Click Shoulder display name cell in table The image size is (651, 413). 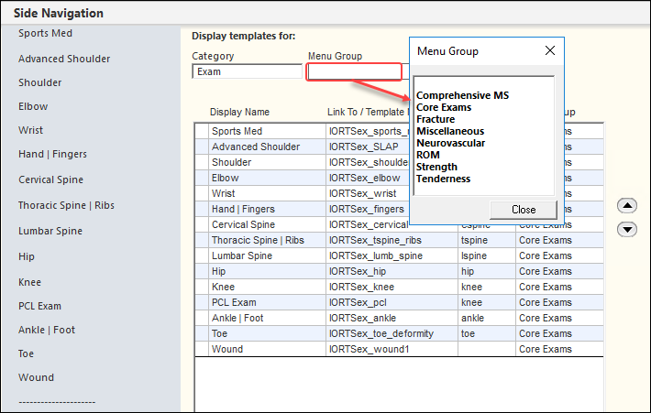pyautogui.click(x=268, y=162)
